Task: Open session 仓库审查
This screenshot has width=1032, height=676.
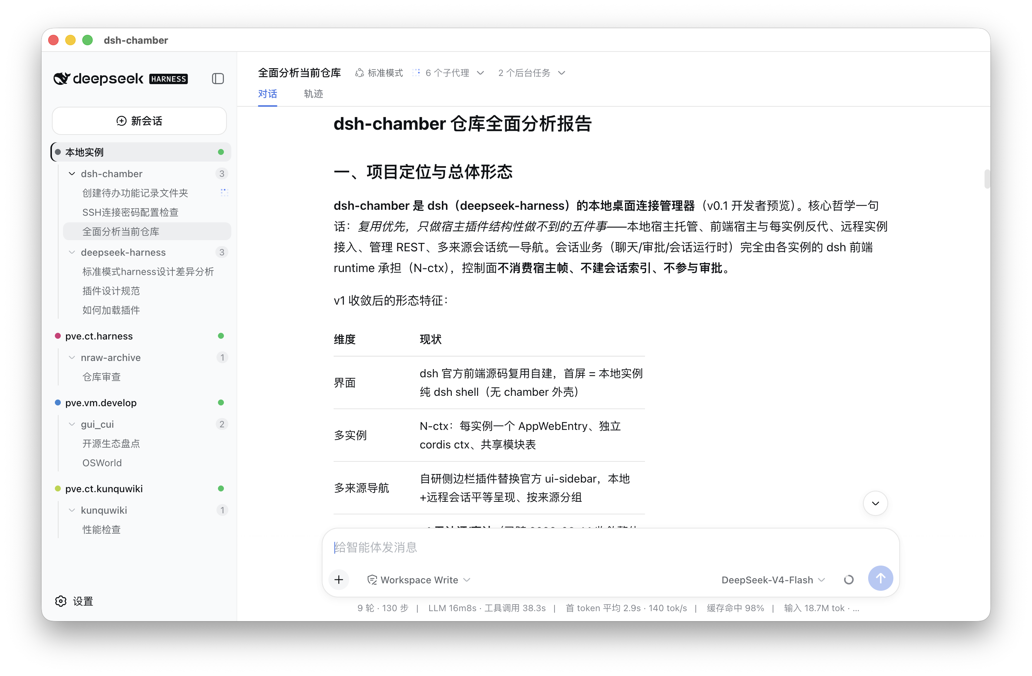Action: pos(147,377)
